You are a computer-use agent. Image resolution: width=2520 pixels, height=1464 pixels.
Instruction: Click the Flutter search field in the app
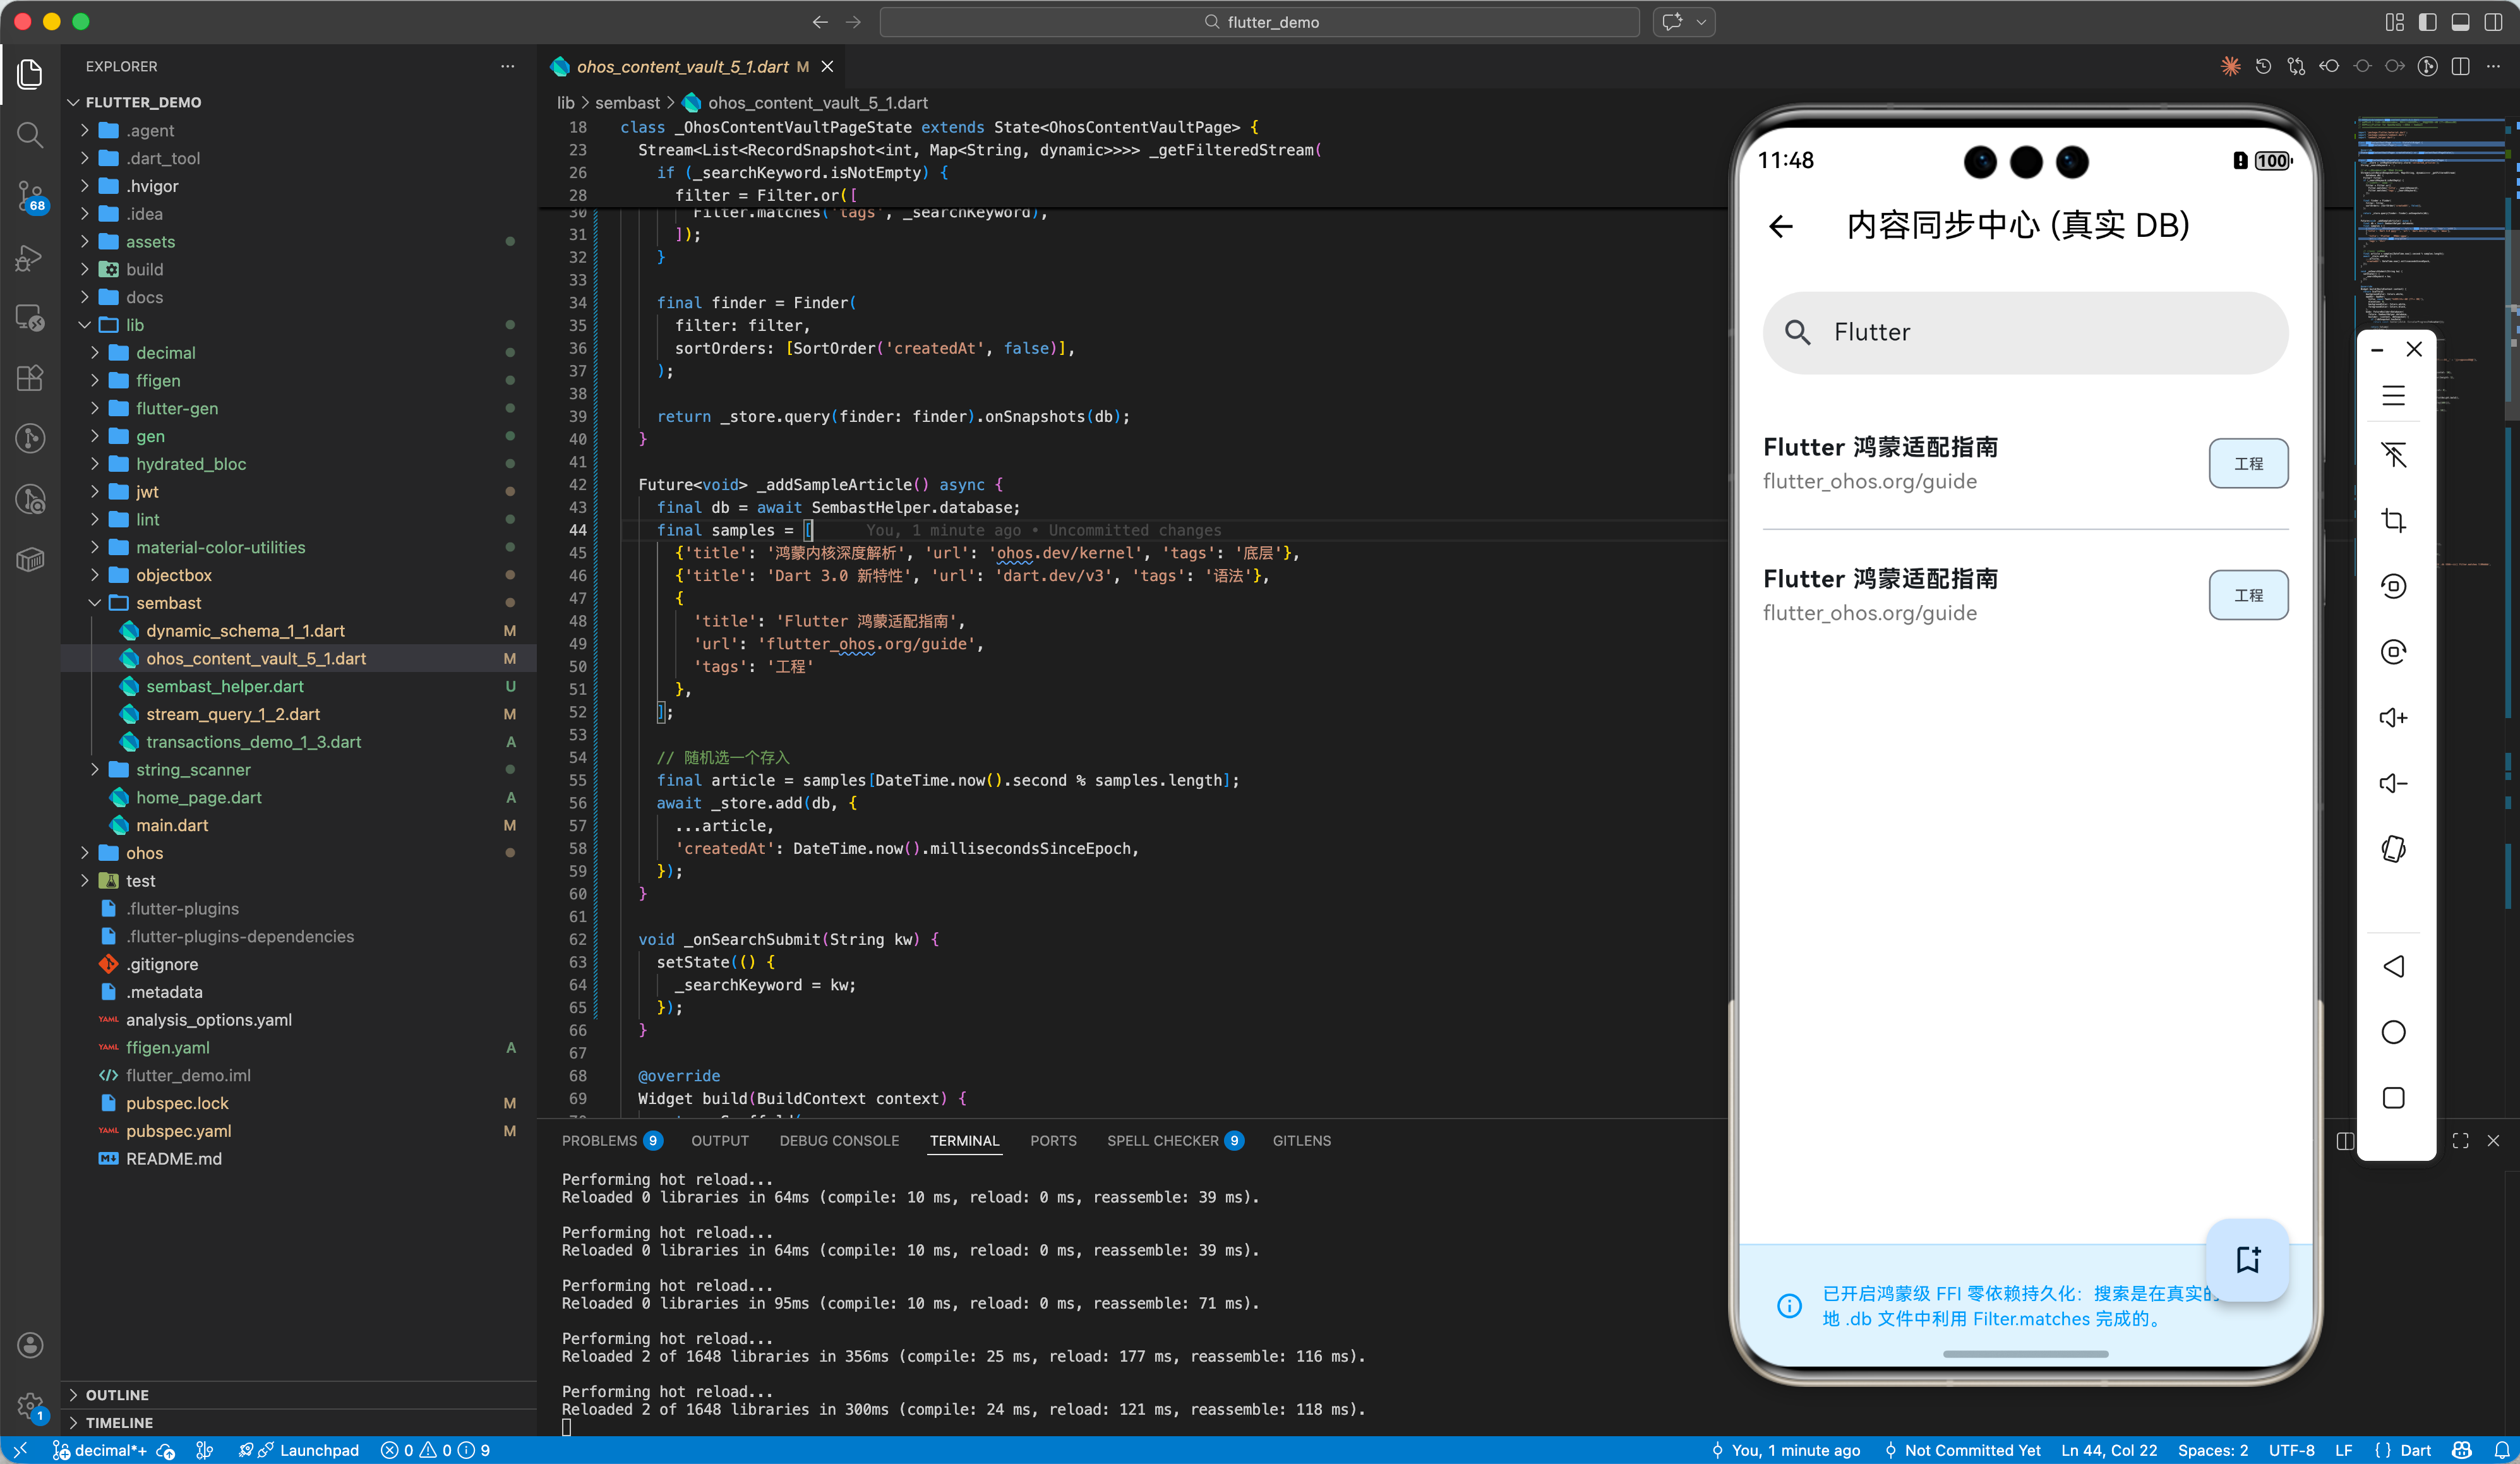coord(2024,332)
